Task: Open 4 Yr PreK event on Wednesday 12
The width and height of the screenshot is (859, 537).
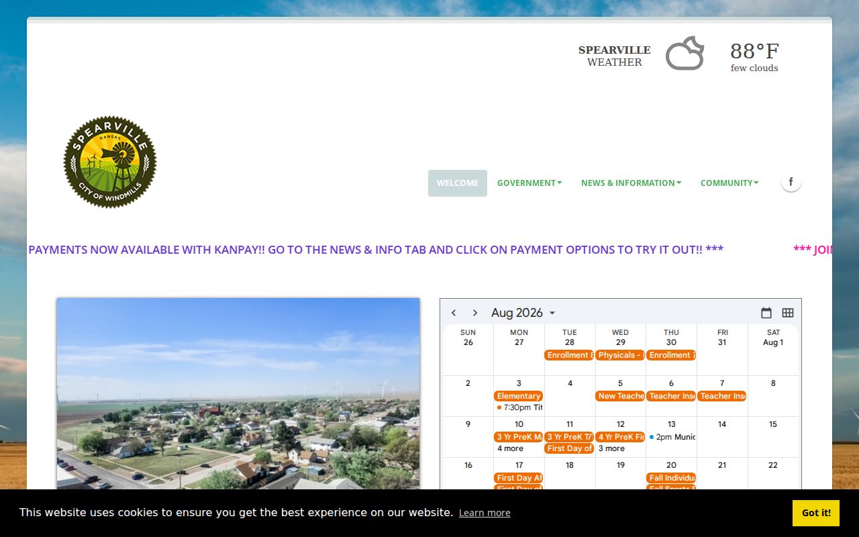Action: click(620, 437)
